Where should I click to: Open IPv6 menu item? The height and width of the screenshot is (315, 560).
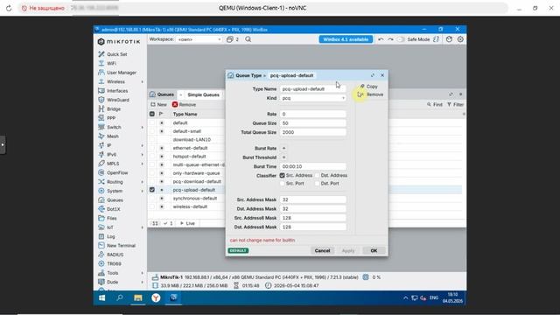pos(111,155)
